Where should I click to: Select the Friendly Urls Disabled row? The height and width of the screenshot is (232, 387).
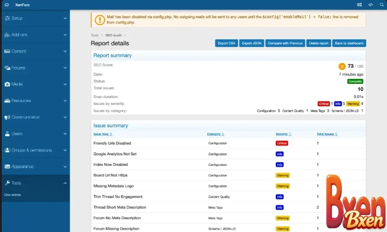228,143
